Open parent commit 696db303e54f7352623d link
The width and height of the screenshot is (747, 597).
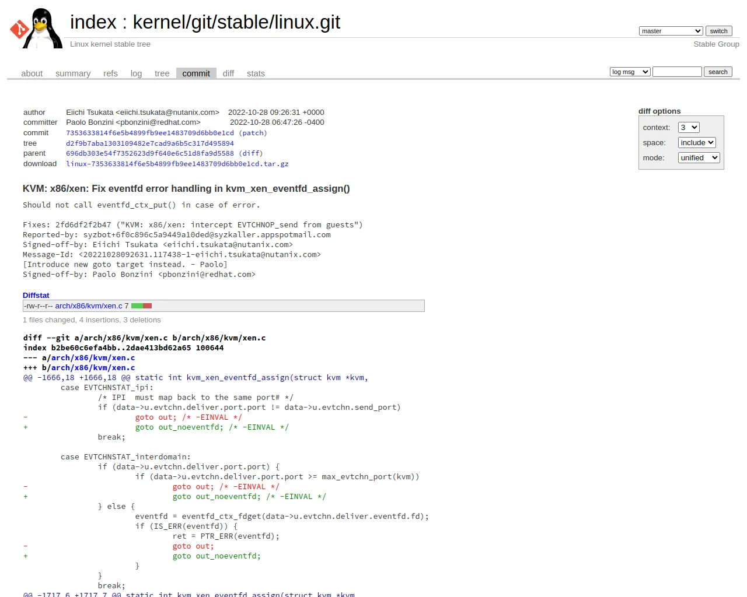[149, 153]
